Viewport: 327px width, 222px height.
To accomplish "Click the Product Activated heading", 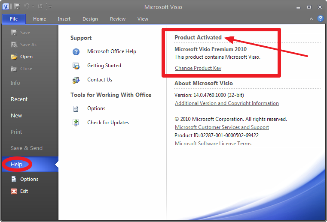I will tap(198, 37).
